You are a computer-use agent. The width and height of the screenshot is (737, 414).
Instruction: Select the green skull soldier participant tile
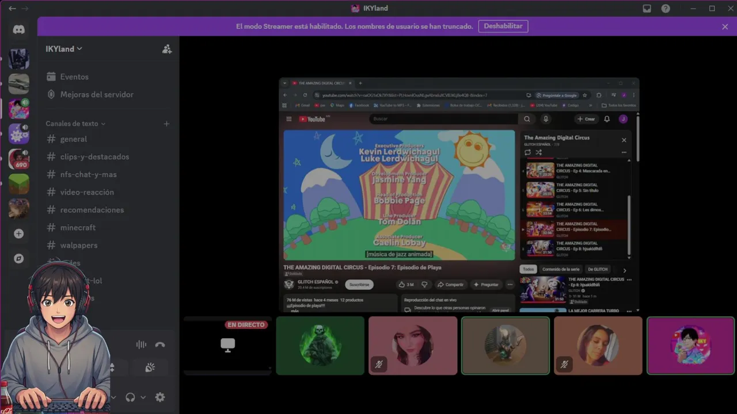pos(320,346)
